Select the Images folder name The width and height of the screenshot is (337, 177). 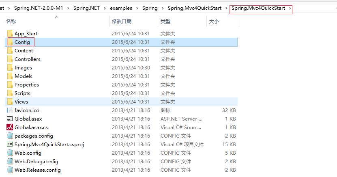pyautogui.click(x=23, y=68)
